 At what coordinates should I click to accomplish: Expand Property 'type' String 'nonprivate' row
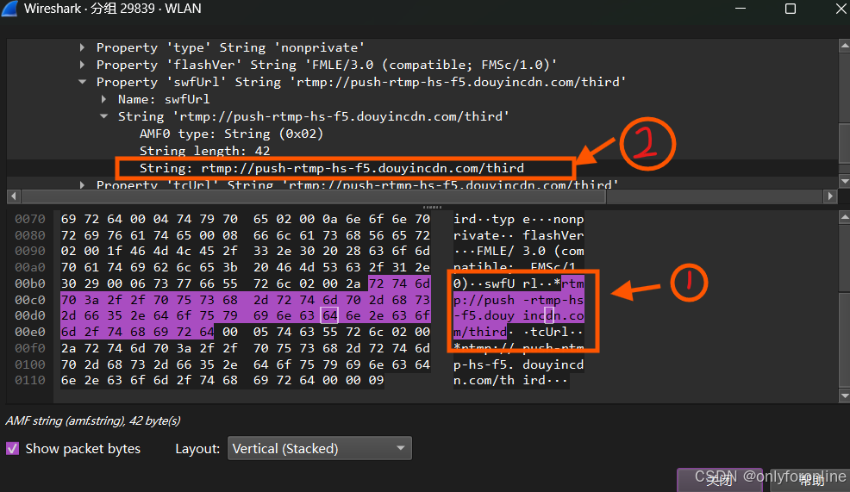(x=82, y=47)
